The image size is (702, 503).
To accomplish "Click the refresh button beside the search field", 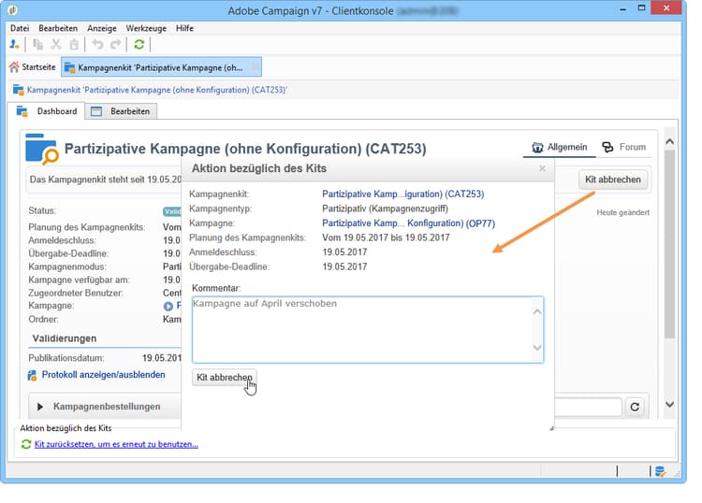I will coord(635,407).
